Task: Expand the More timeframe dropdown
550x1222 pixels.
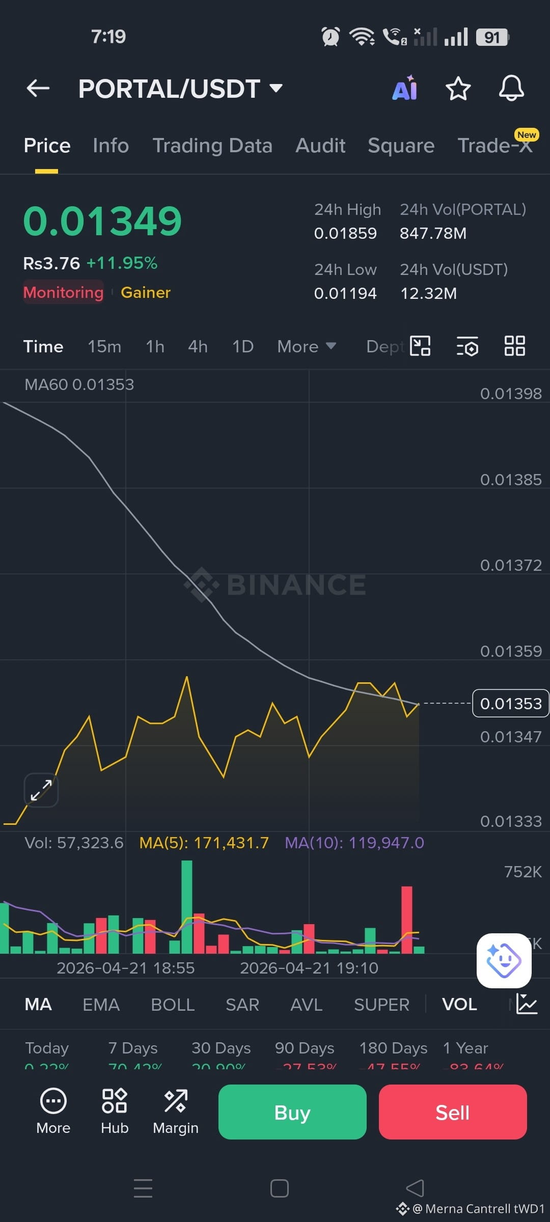Action: (x=307, y=346)
